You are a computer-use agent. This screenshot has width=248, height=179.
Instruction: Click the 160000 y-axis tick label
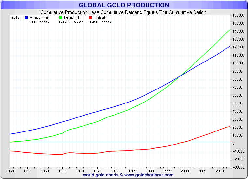click(239, 15)
